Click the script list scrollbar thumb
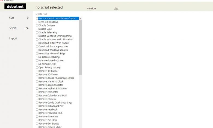This screenshot has height=128, width=213. (80, 47)
